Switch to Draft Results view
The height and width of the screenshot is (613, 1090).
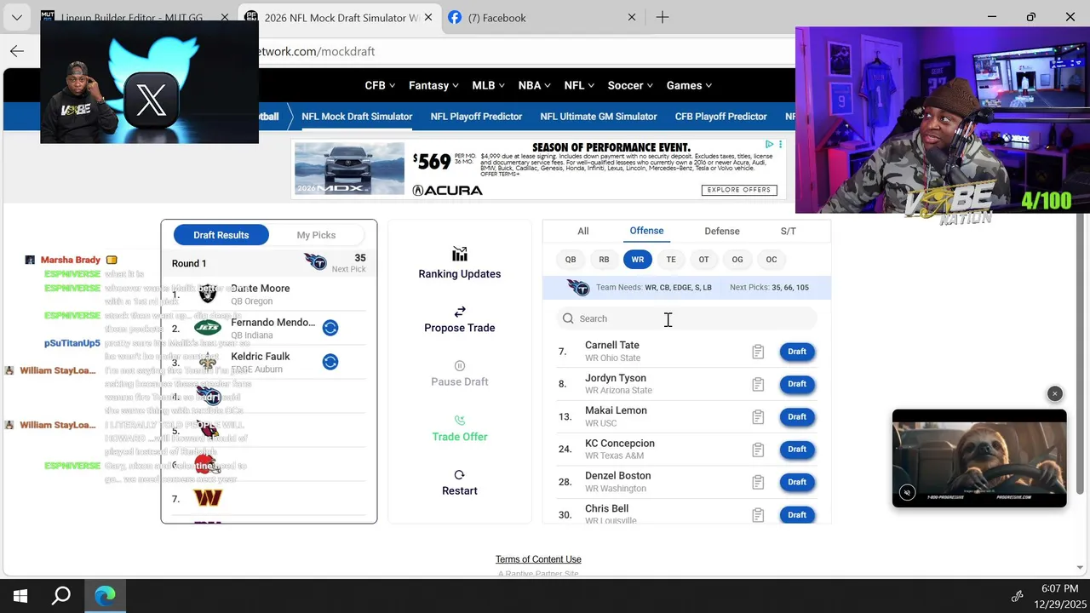[x=221, y=235]
